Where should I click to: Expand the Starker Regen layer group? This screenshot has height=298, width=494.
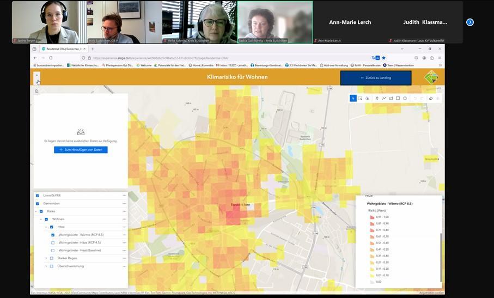[46, 258]
